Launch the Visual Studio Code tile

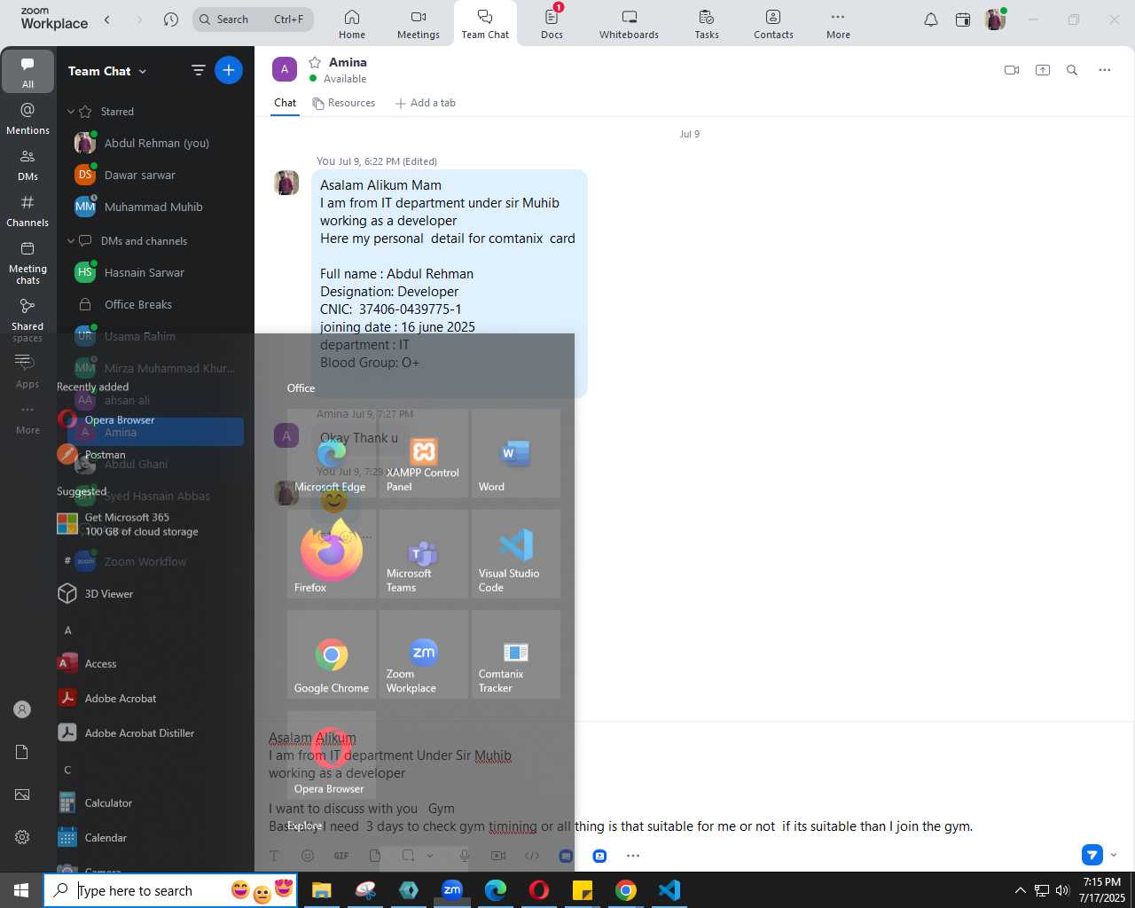point(516,554)
